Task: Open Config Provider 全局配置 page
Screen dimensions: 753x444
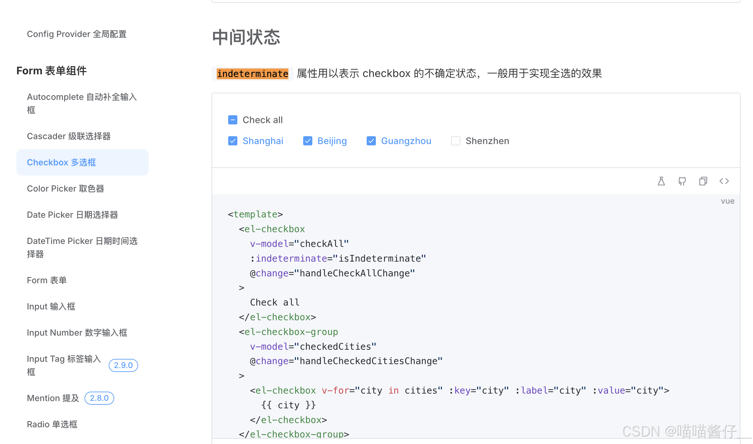Action: (77, 34)
